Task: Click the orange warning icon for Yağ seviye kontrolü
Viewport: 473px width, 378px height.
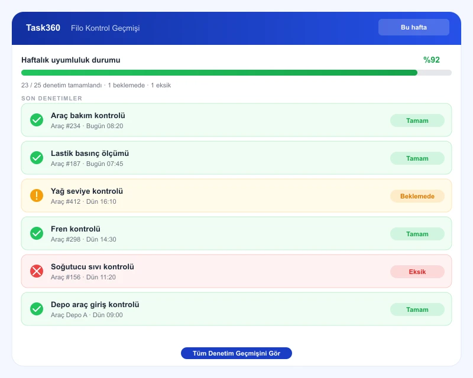Action: point(37,195)
